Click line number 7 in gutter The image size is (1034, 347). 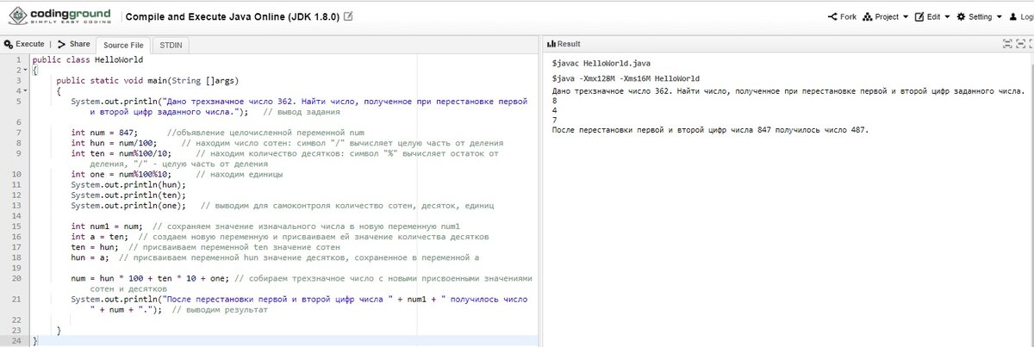(17, 132)
